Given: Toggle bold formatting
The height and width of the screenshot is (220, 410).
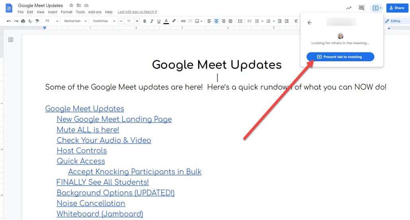Looking at the screenshot, I should point(144,21).
